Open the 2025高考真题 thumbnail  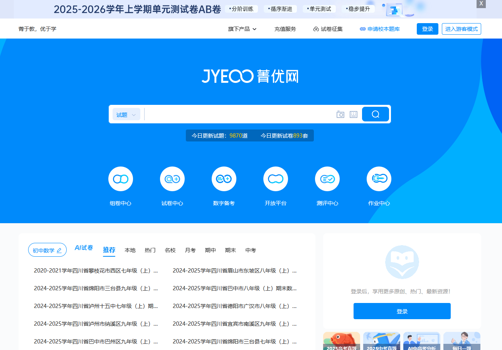click(x=342, y=341)
